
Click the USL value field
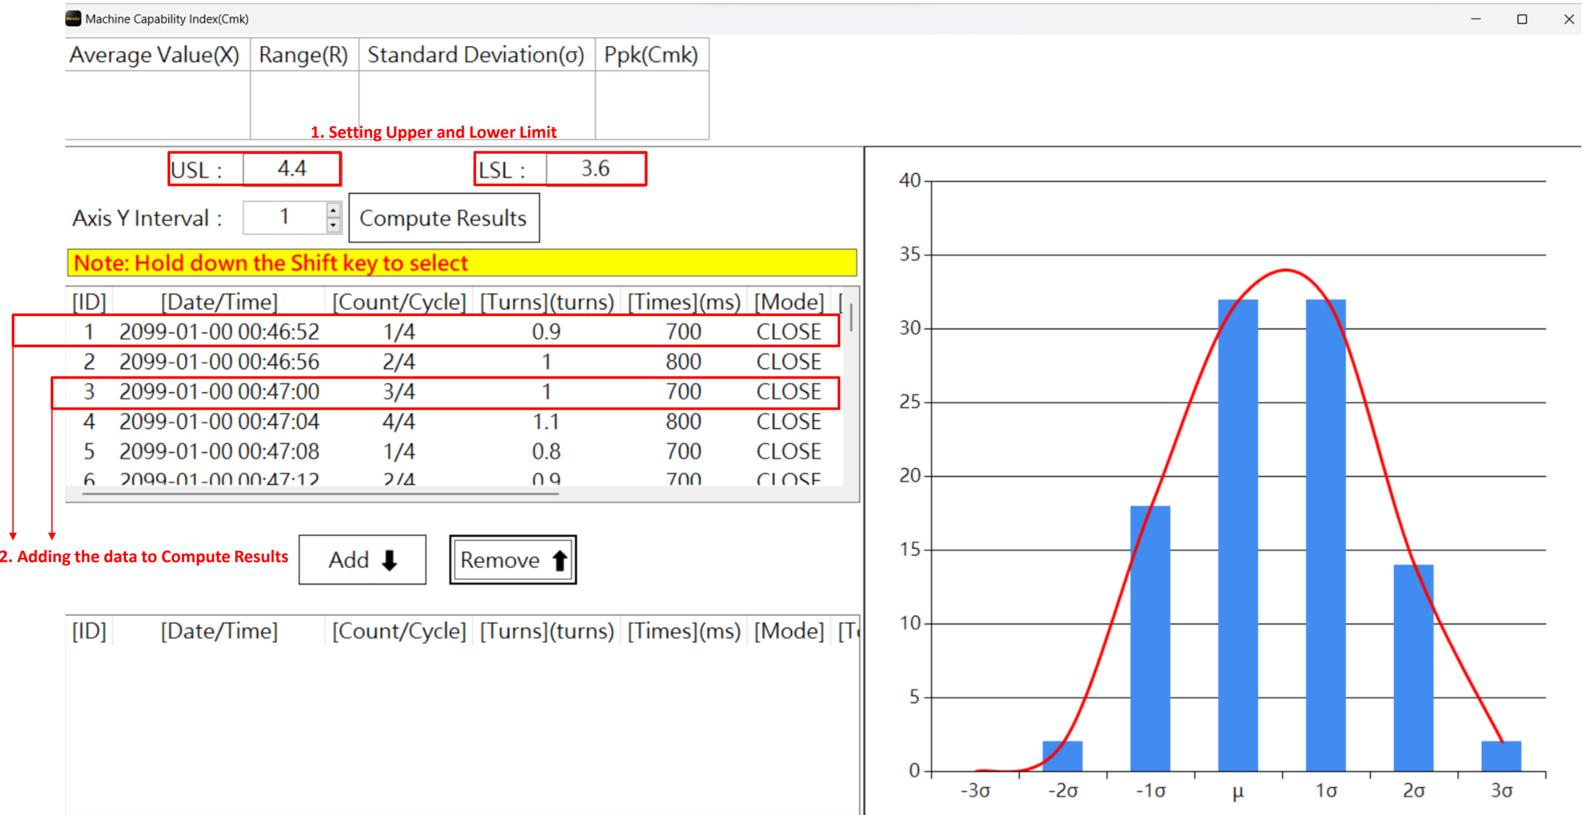pos(292,169)
